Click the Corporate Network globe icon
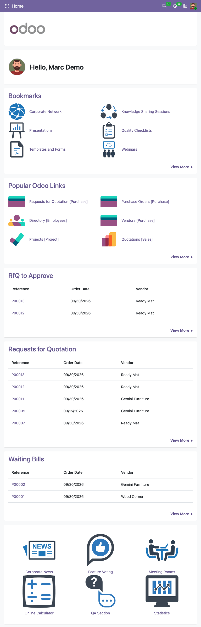The height and width of the screenshot is (627, 201). click(17, 112)
